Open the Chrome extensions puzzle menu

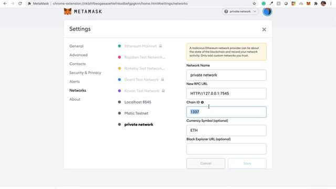click(x=316, y=4)
